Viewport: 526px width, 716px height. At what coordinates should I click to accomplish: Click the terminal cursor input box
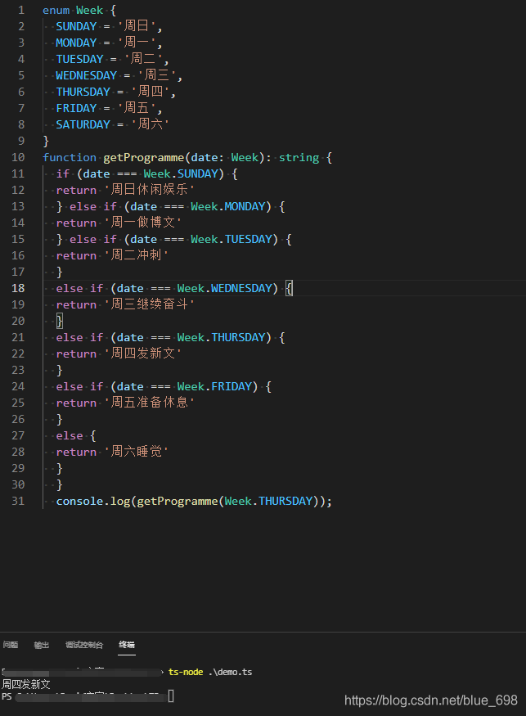tap(171, 696)
